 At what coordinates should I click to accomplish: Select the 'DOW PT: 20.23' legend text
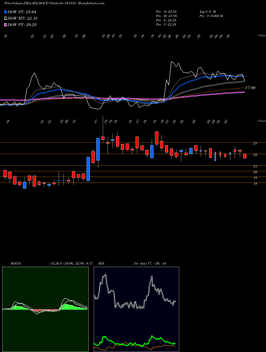22,25
